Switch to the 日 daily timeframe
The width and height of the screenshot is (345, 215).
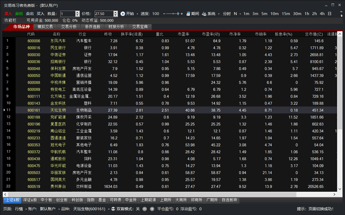point(329,13)
